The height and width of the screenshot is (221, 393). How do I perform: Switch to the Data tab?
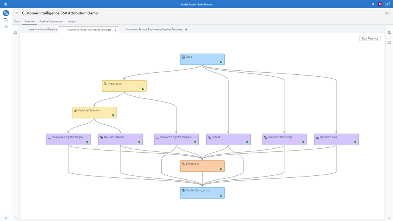click(x=17, y=22)
